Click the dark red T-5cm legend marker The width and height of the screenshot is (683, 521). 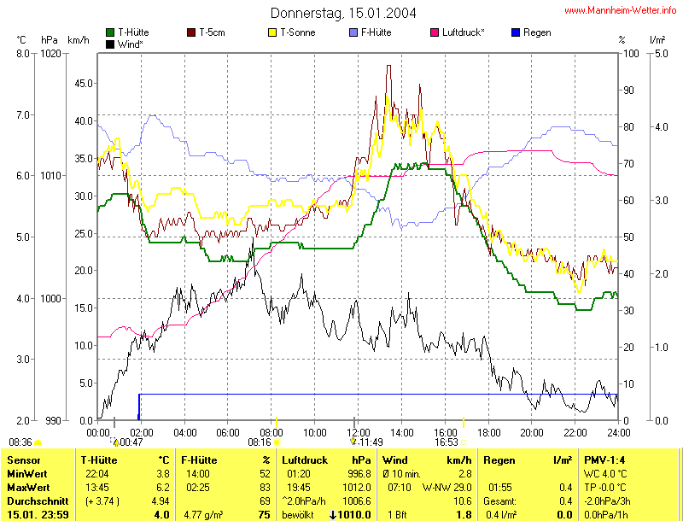(191, 32)
